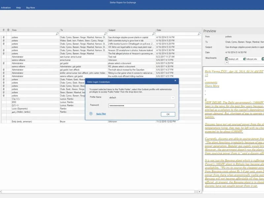Click the search icon in the To column filter
264x198 pixels.
(x=105, y=34)
